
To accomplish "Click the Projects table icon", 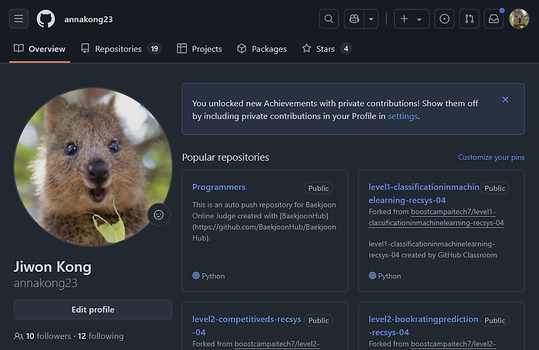I will [x=182, y=49].
